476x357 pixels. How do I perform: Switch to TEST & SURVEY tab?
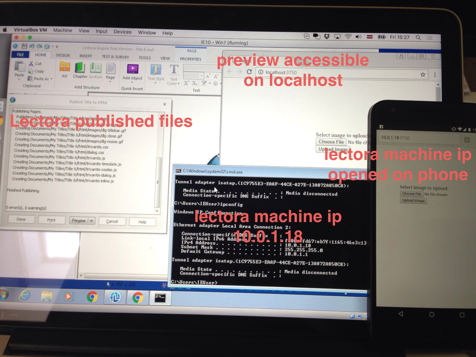point(115,57)
